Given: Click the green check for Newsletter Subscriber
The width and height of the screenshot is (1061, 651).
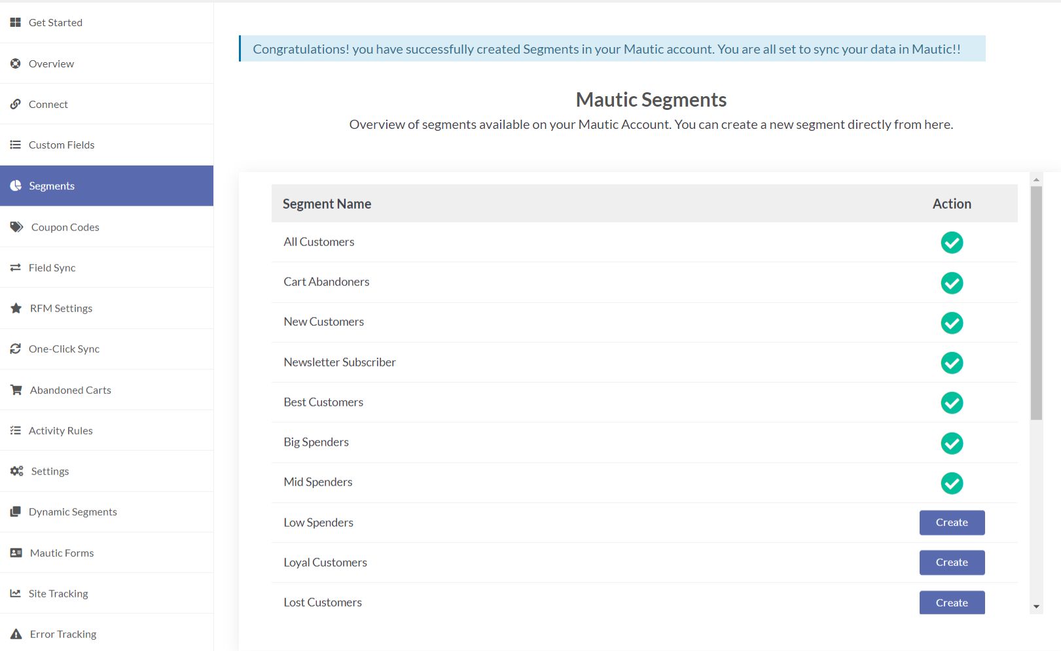Looking at the screenshot, I should click(952, 363).
